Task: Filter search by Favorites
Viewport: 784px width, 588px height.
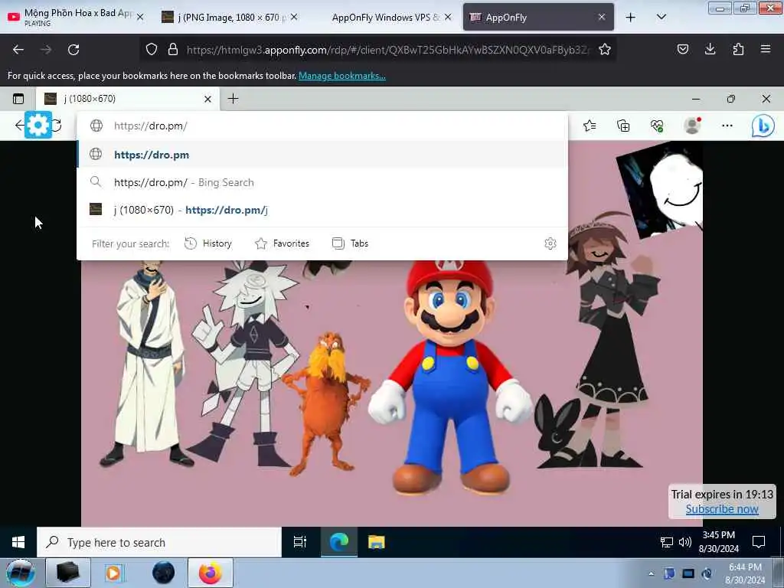Action: (282, 243)
